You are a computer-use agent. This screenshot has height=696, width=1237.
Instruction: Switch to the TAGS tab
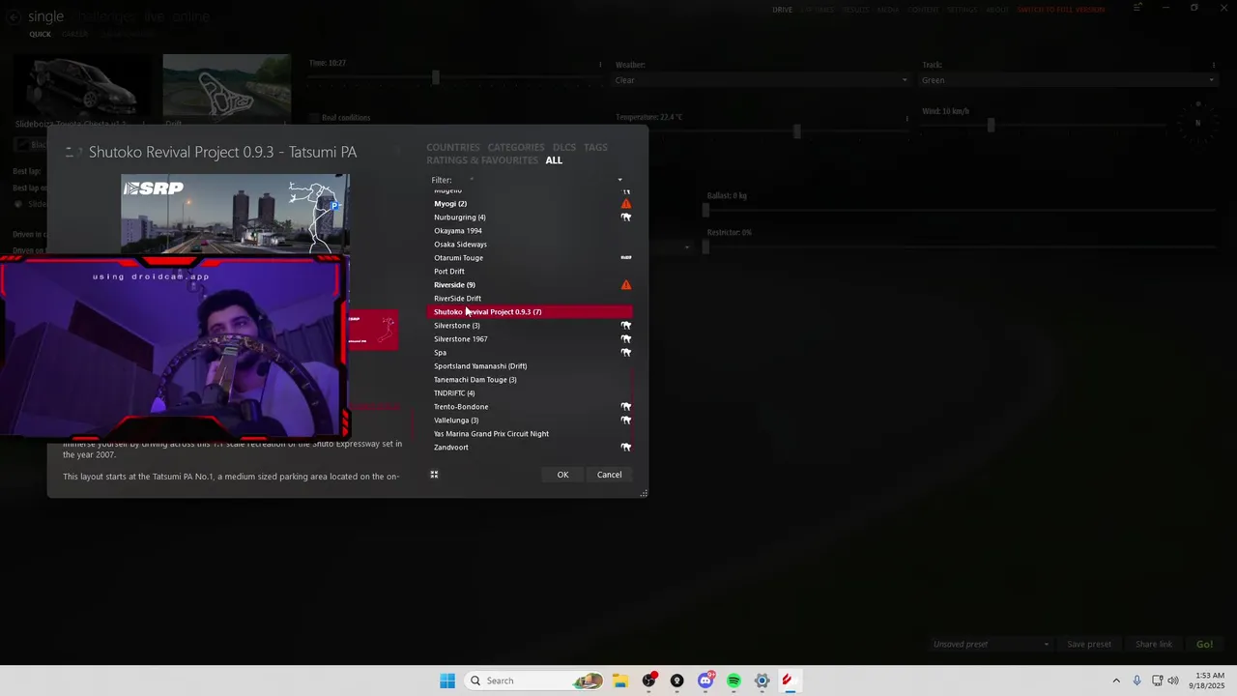pyautogui.click(x=596, y=148)
